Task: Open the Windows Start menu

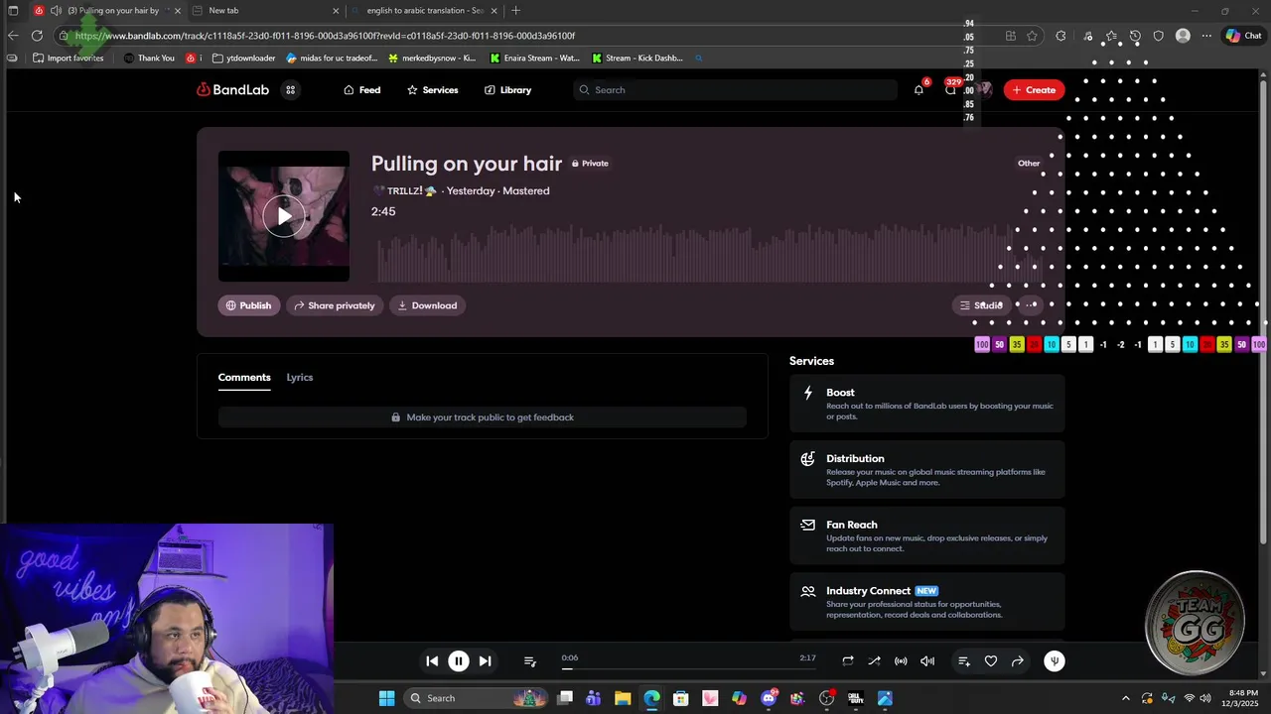Action: [386, 698]
